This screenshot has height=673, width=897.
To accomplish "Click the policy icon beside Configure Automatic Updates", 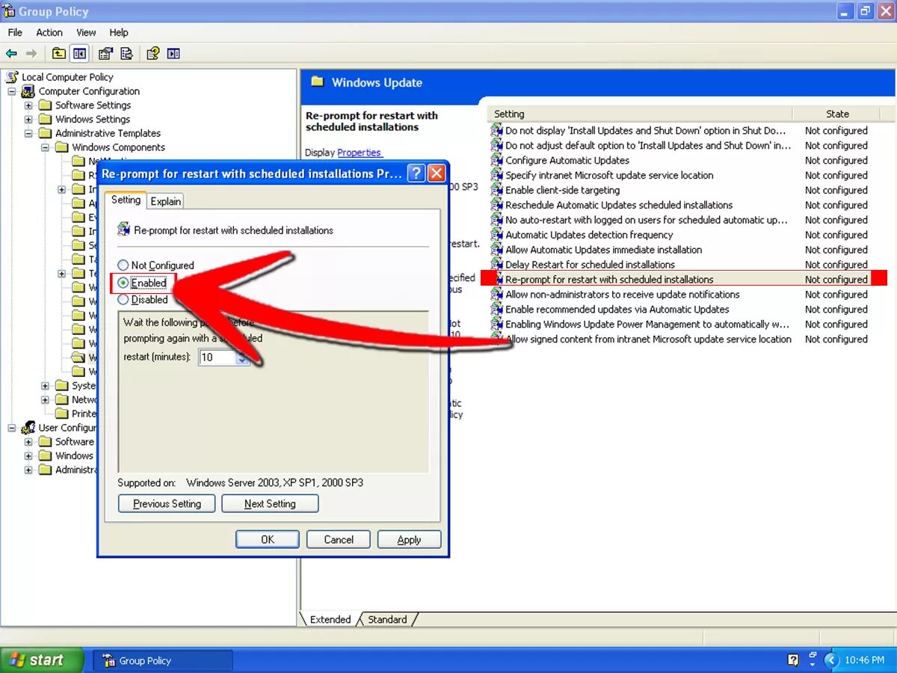I will [x=497, y=160].
